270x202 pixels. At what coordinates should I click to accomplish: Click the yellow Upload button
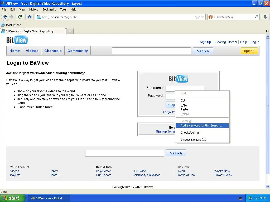pyautogui.click(x=249, y=51)
